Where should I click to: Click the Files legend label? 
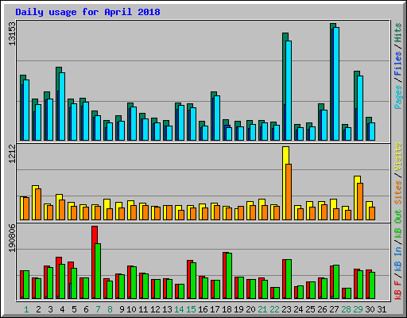[398, 64]
